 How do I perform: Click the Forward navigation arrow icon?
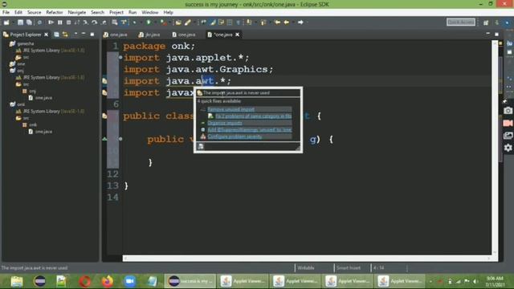tap(300, 22)
